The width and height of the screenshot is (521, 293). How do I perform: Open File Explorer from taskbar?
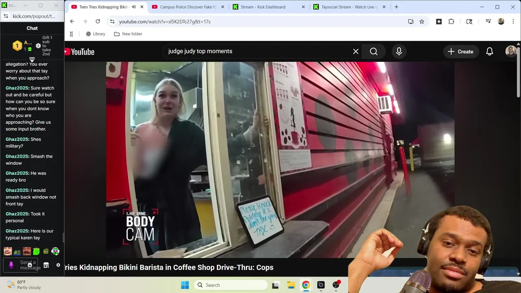(x=291, y=285)
